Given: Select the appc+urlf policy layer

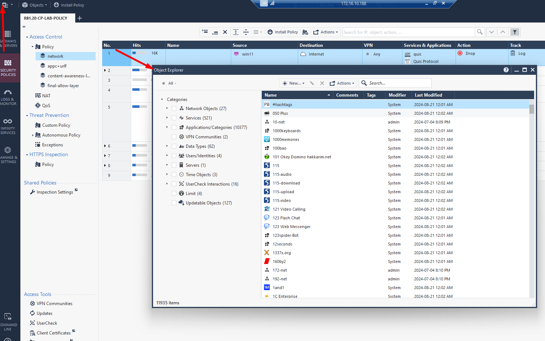Looking at the screenshot, I should pos(57,66).
